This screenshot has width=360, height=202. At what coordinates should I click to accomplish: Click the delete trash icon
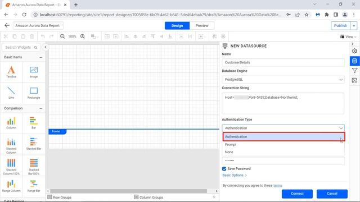tap(32, 36)
